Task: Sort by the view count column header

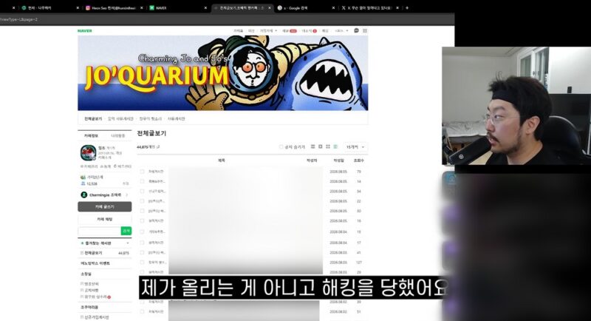Action: [x=358, y=160]
